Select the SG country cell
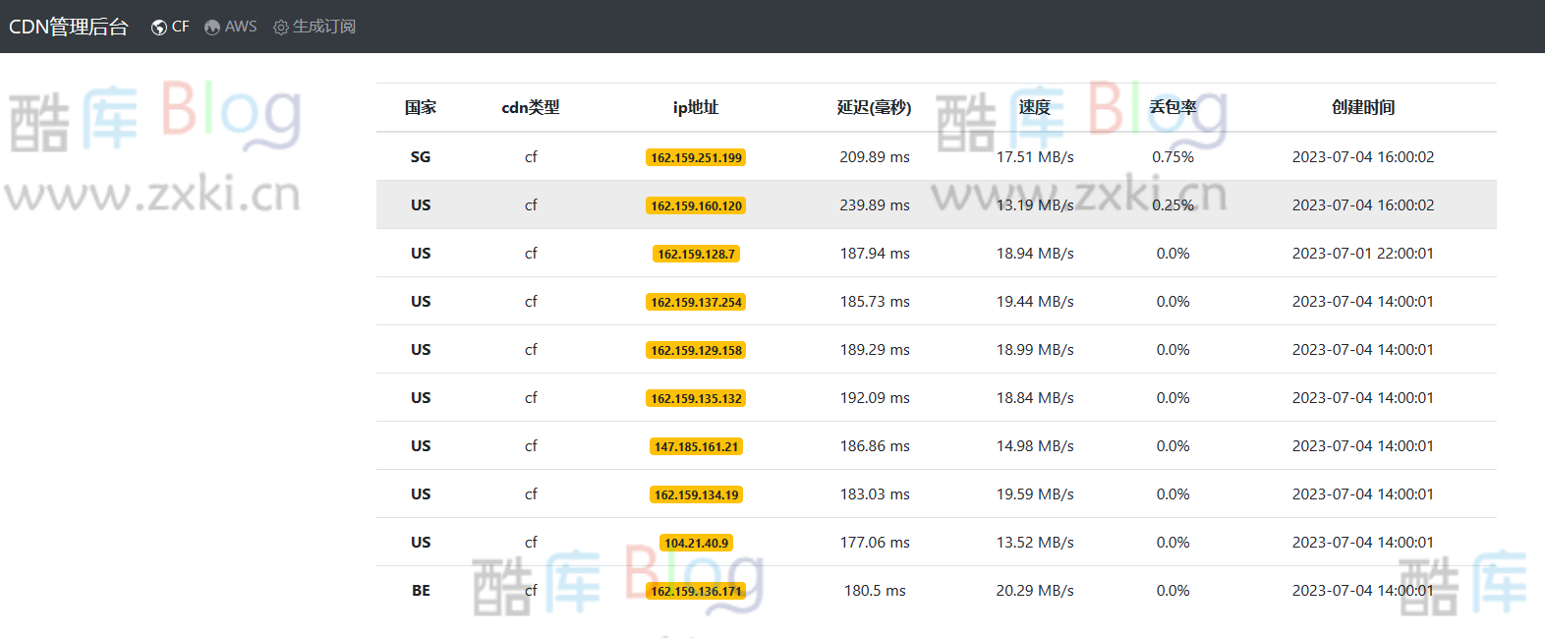1545x638 pixels. [x=421, y=157]
